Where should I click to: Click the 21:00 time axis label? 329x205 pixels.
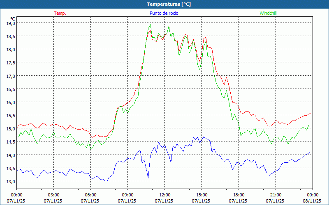tap(276, 195)
